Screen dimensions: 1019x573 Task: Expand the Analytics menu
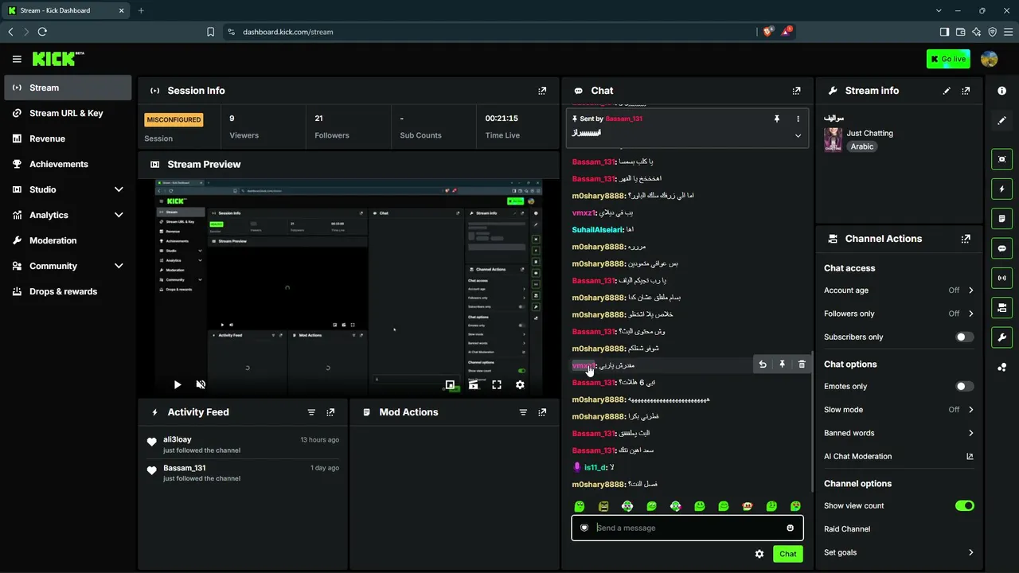point(68,215)
